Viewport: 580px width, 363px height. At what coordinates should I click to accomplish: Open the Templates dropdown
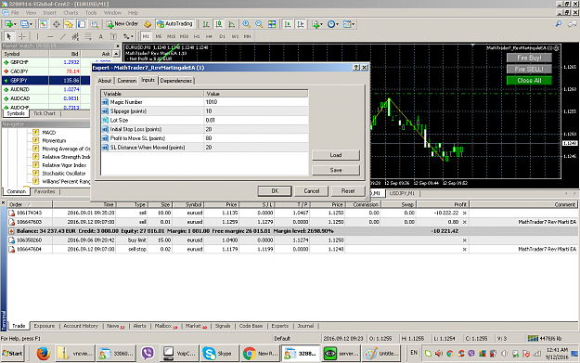pos(348,24)
